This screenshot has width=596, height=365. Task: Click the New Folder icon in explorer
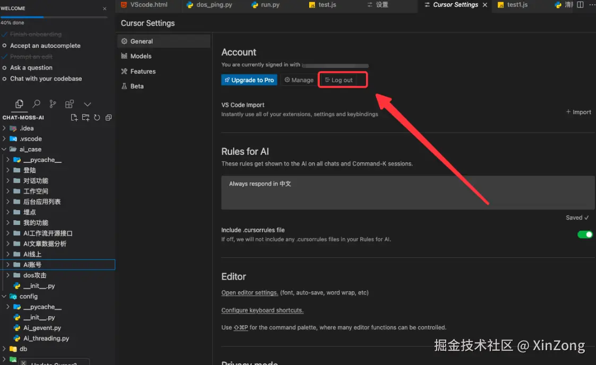pyautogui.click(x=86, y=118)
